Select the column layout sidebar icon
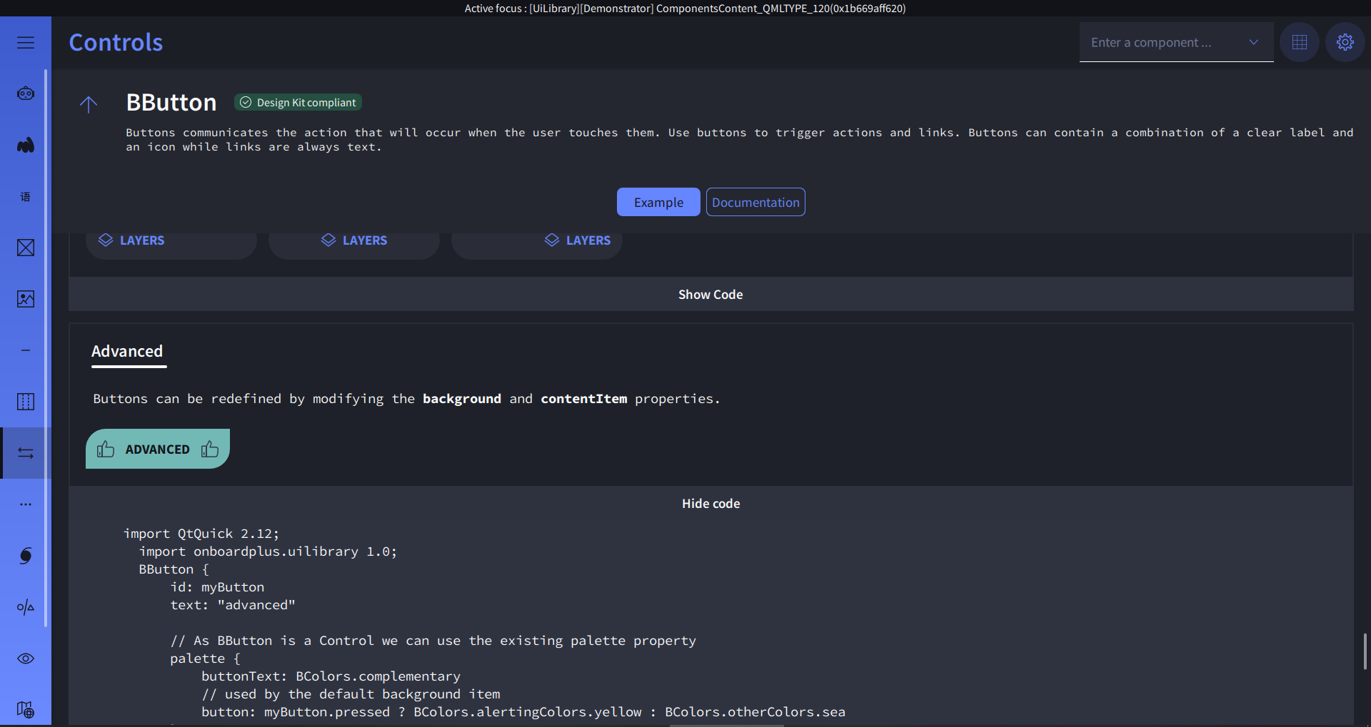The image size is (1371, 727). 26,402
